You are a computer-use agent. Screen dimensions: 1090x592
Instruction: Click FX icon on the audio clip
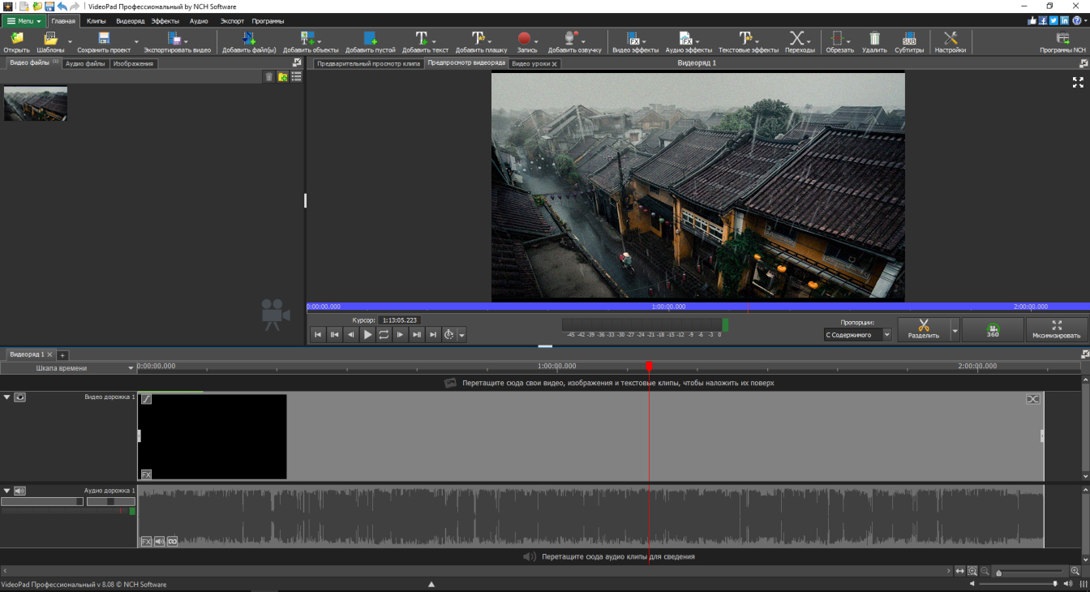click(146, 541)
